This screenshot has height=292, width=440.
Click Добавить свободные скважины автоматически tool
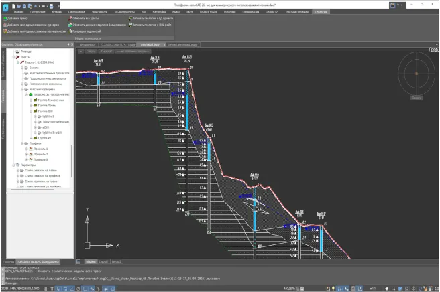[x=34, y=31]
